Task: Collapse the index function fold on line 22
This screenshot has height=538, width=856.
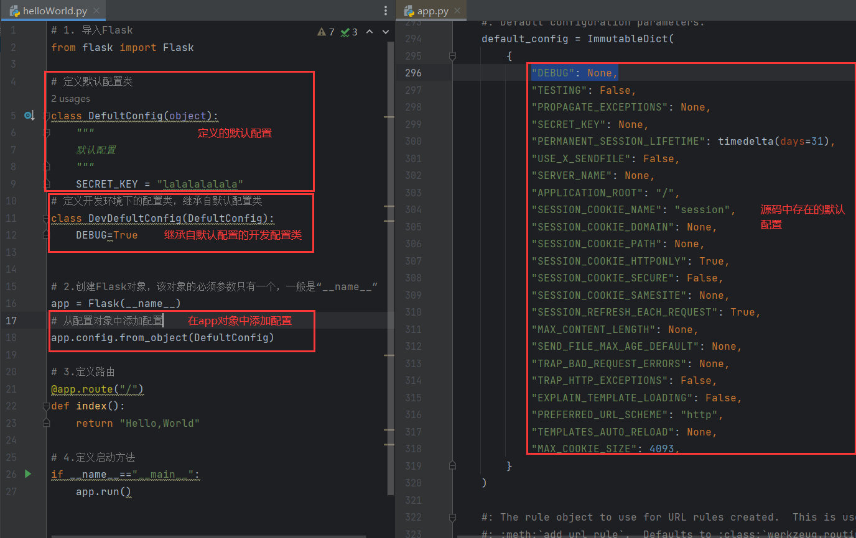Action: [46, 406]
